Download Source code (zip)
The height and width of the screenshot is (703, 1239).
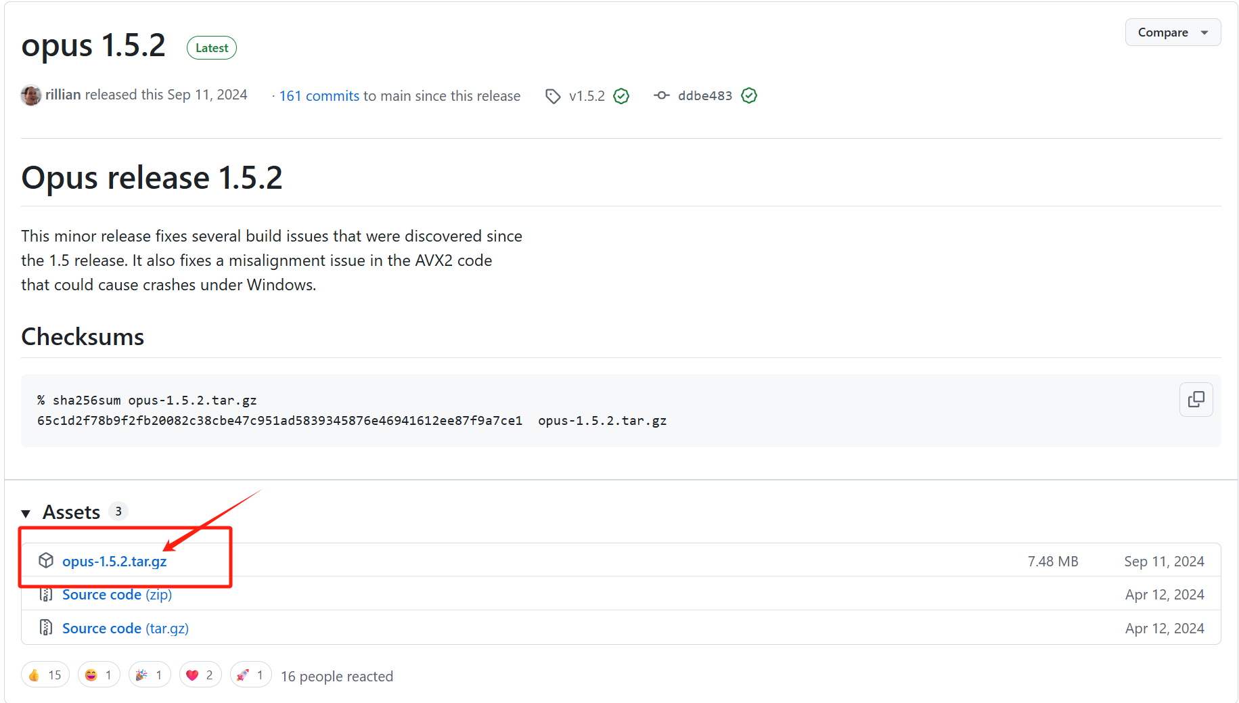coord(117,595)
